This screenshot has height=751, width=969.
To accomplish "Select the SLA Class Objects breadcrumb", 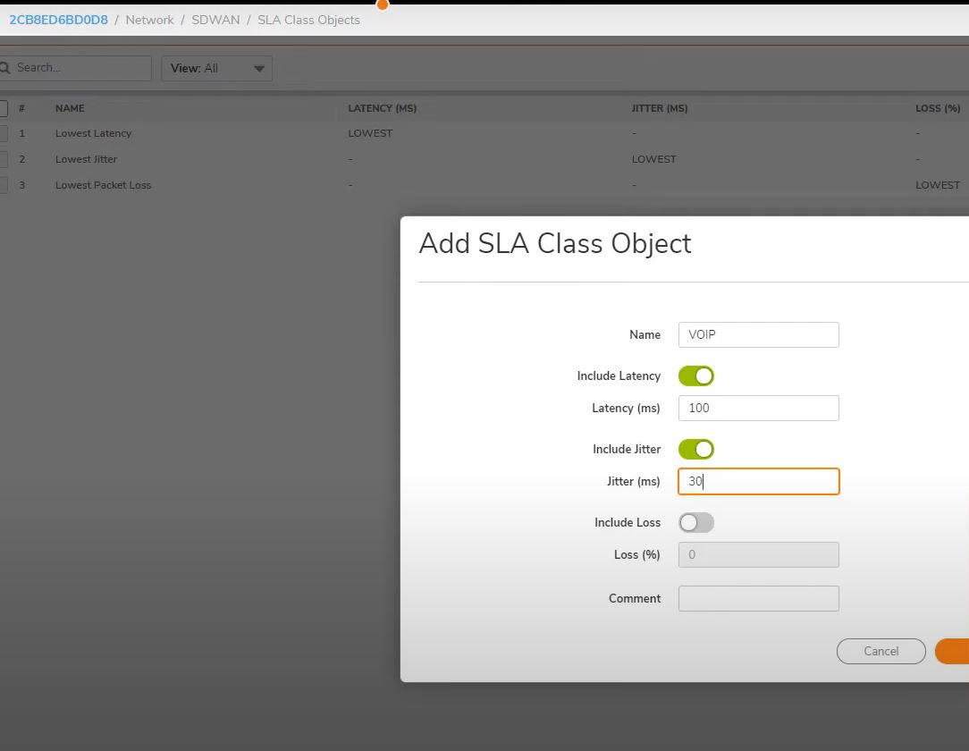I will coord(308,20).
